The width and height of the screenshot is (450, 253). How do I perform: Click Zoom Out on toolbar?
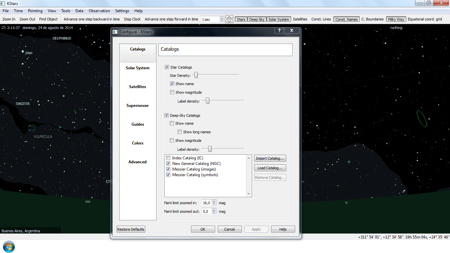click(27, 19)
